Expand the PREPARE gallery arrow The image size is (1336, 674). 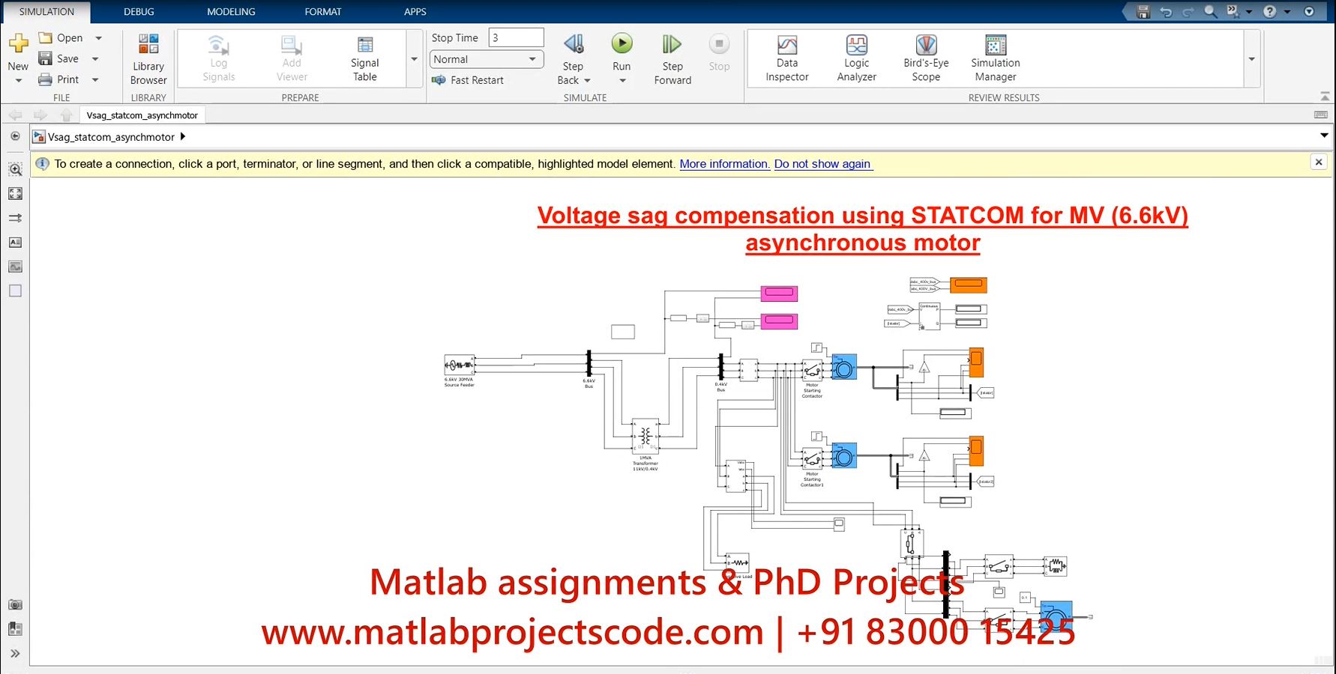(414, 59)
